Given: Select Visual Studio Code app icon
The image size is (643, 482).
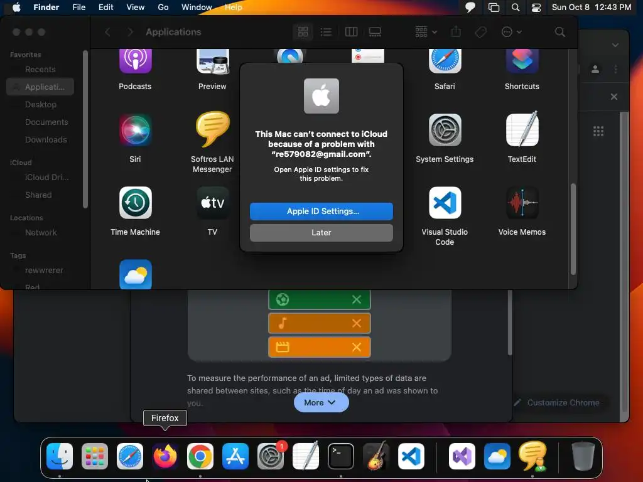Looking at the screenshot, I should [x=445, y=203].
